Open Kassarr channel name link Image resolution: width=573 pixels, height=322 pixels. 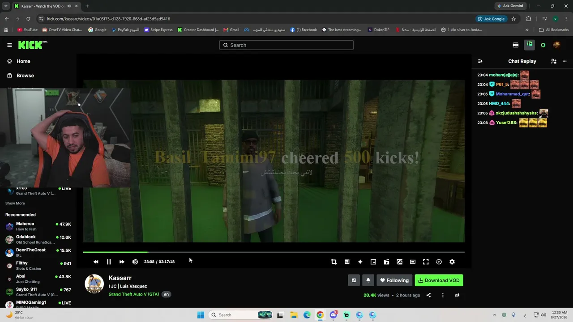coord(120,278)
